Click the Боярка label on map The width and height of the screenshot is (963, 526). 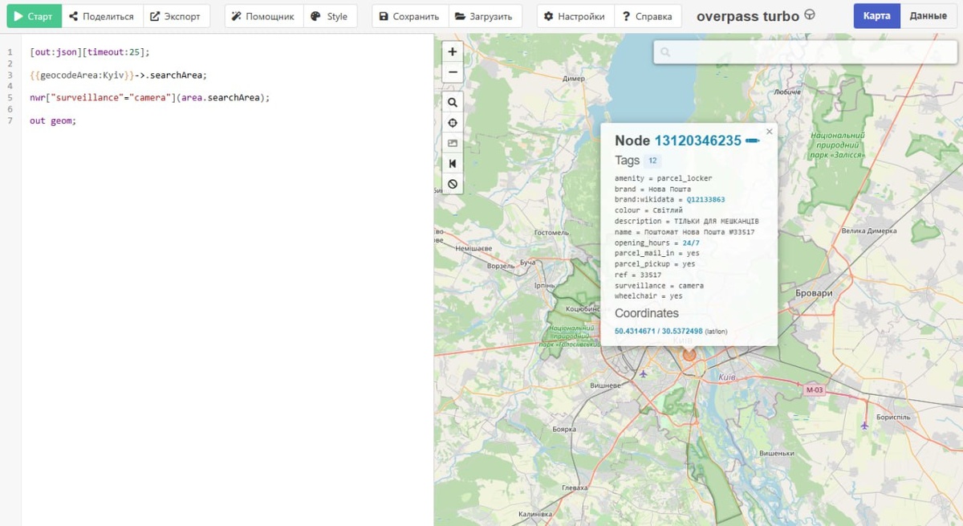point(564,429)
